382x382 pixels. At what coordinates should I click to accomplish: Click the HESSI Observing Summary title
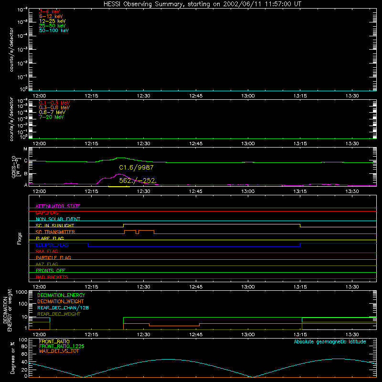point(202,4)
